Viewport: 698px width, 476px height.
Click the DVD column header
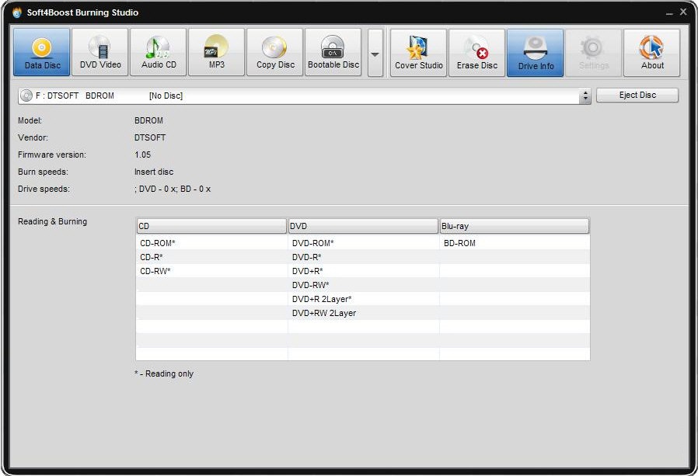(363, 226)
